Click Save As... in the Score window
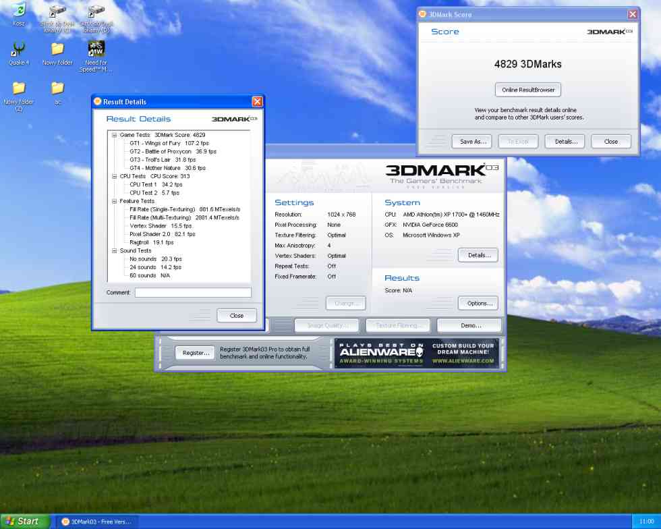The height and width of the screenshot is (529, 661). coord(473,142)
